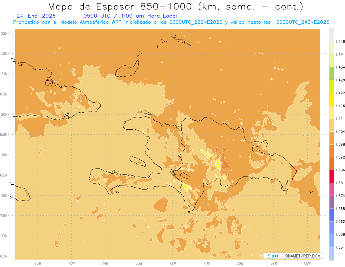The image size is (345, 267).
Task: Click the colorbar value '1.392'
Action: point(340,157)
